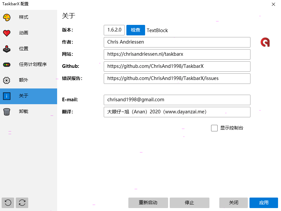
Task: Open the 任务计划程序 section
Action: pyautogui.click(x=29, y=65)
